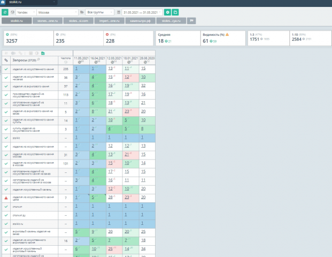Click the check mark on the stolkit.ru row
The width and height of the screenshot is (332, 257).
click(6, 224)
